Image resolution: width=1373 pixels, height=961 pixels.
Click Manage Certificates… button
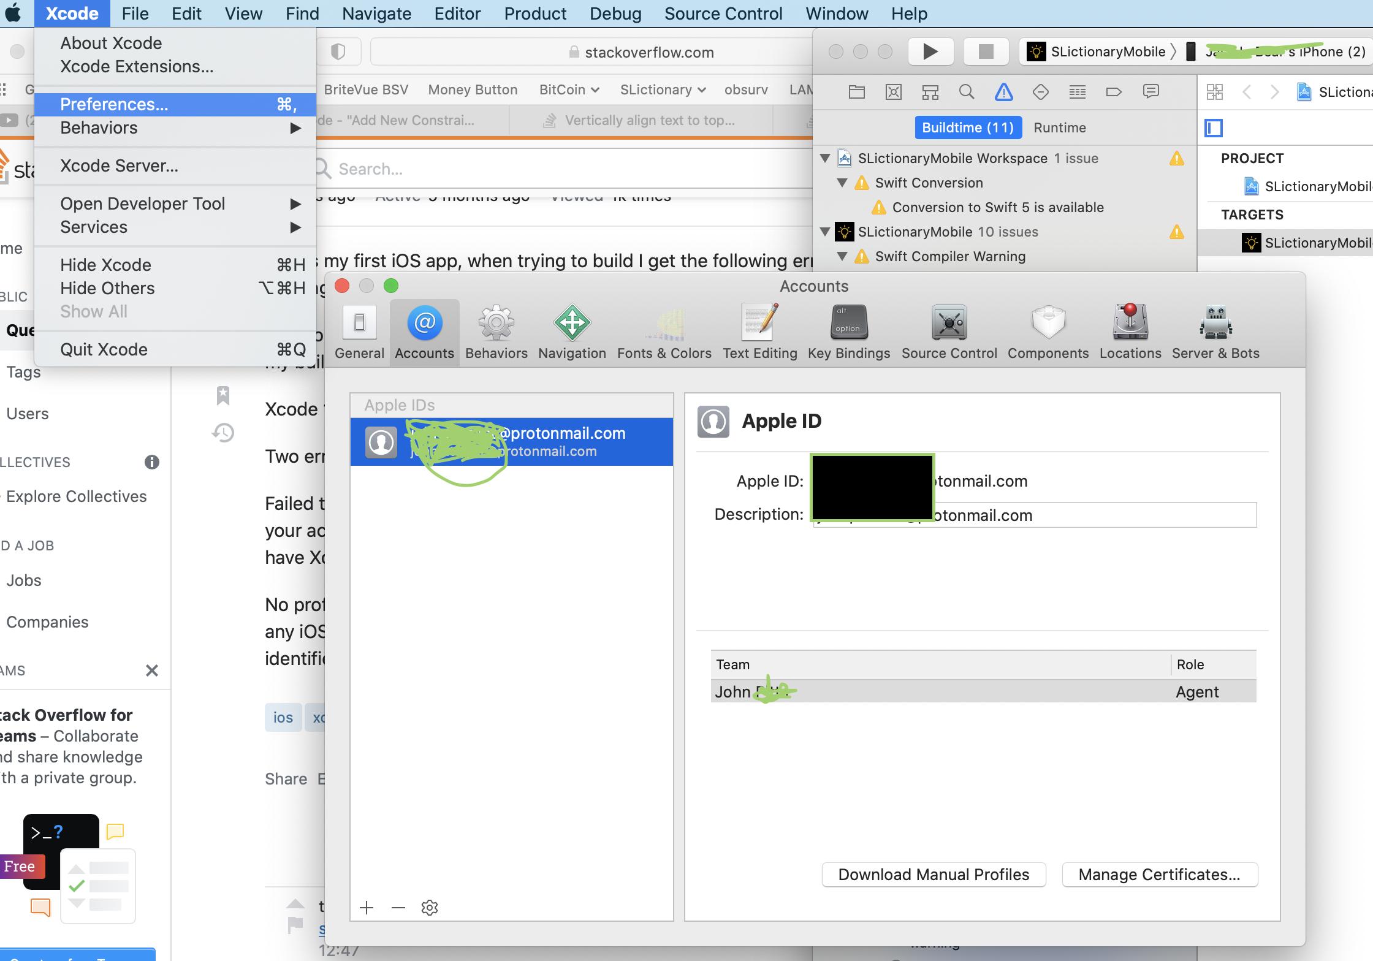[1159, 875]
